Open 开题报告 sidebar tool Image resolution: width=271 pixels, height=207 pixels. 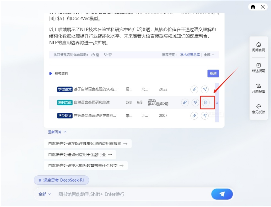[x=258, y=88]
